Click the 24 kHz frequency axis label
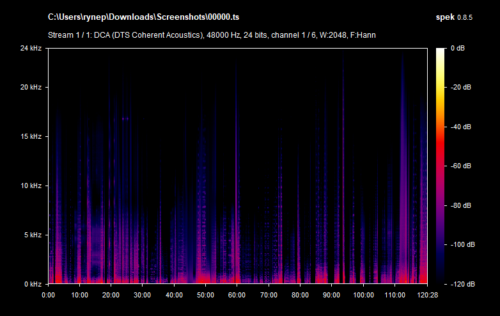Image resolution: width=500 pixels, height=316 pixels. 29,48
